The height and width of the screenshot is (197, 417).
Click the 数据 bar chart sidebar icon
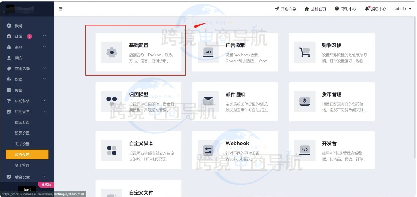click(9, 79)
